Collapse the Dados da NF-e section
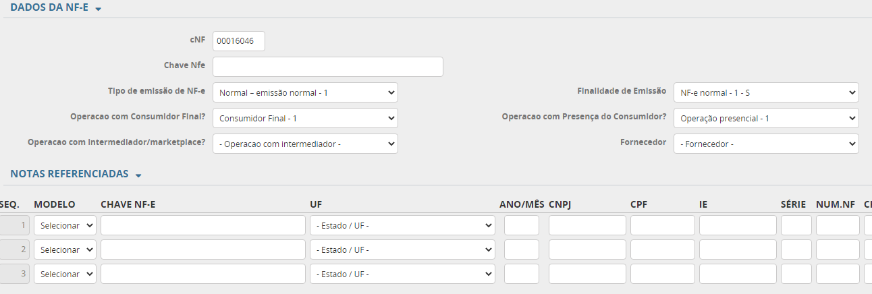Screen dimensions: 872x294 (99, 9)
